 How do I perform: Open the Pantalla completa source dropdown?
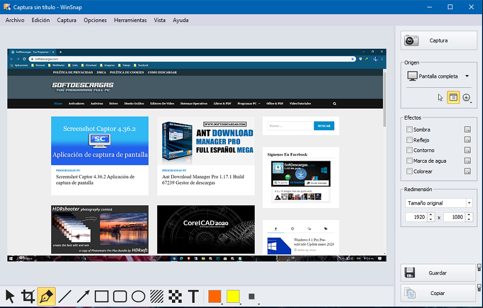point(439,76)
